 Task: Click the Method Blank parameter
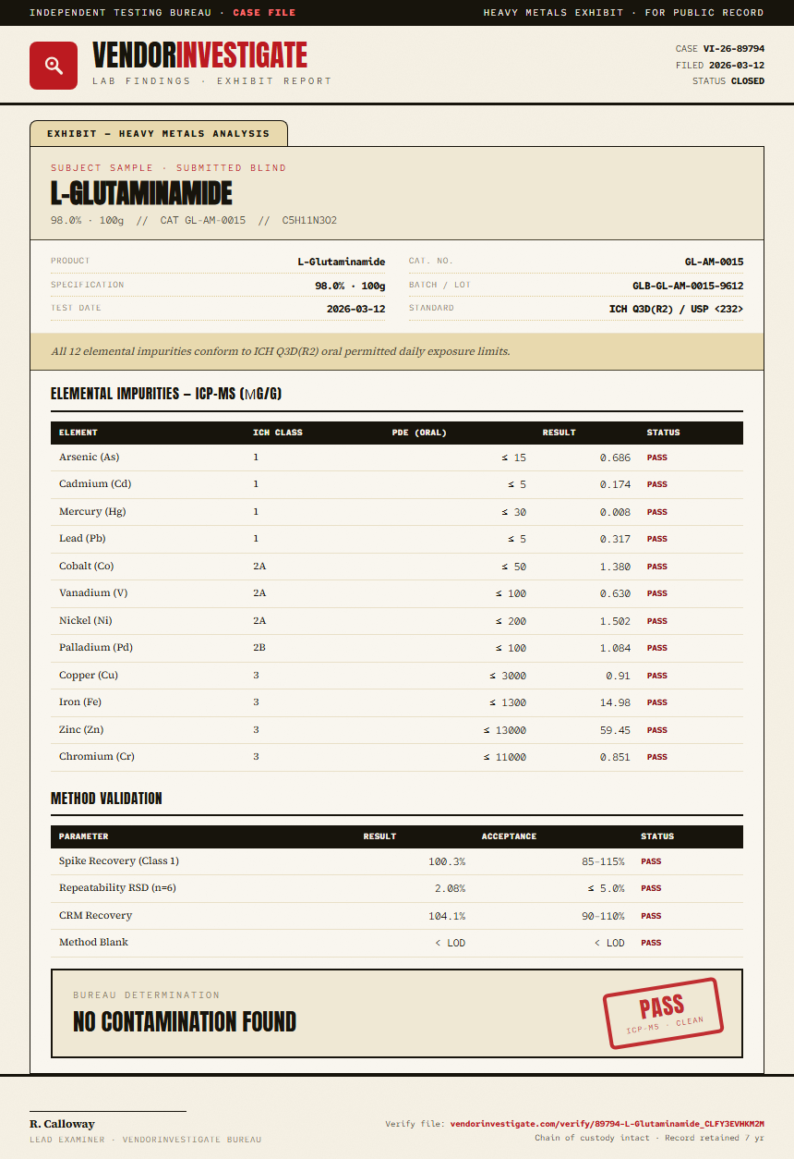point(94,943)
